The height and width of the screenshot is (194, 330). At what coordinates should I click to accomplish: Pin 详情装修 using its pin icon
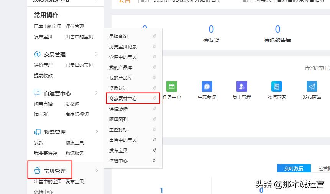[154, 109]
